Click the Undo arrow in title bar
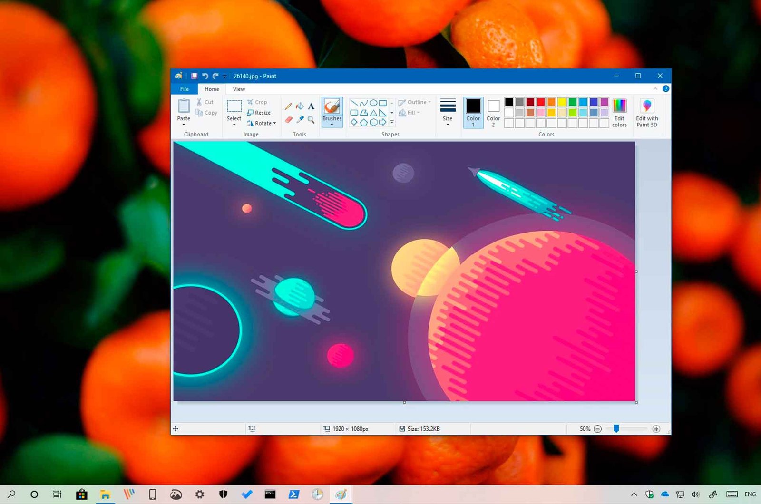 205,76
